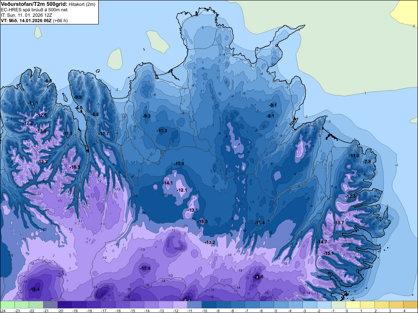Screen dimensions: 418x313
Task: Click the -13.1 temperature value
Action: coord(193,210)
